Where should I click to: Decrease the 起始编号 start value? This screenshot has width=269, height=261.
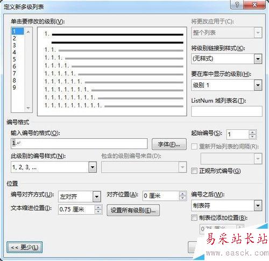[252, 137]
